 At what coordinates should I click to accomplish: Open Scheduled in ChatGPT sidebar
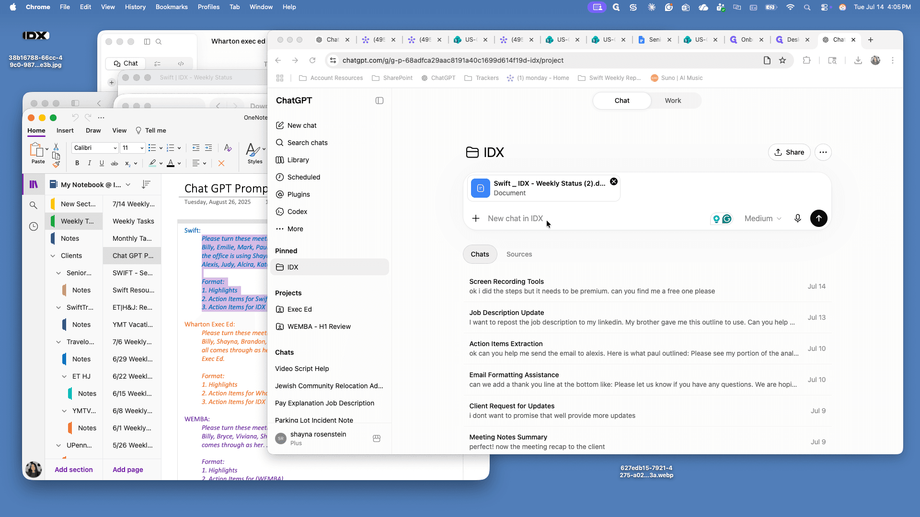(x=330, y=177)
